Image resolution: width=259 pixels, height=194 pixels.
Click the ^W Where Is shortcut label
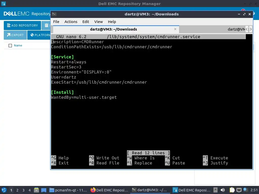[141, 158]
